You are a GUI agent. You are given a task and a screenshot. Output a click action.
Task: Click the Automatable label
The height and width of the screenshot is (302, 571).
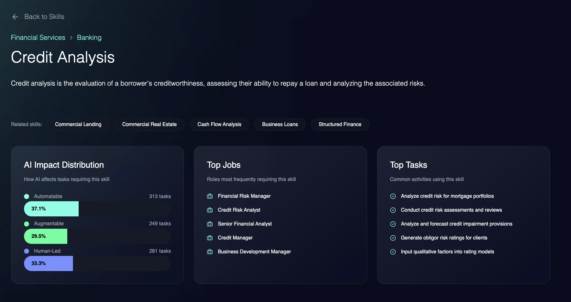(48, 196)
